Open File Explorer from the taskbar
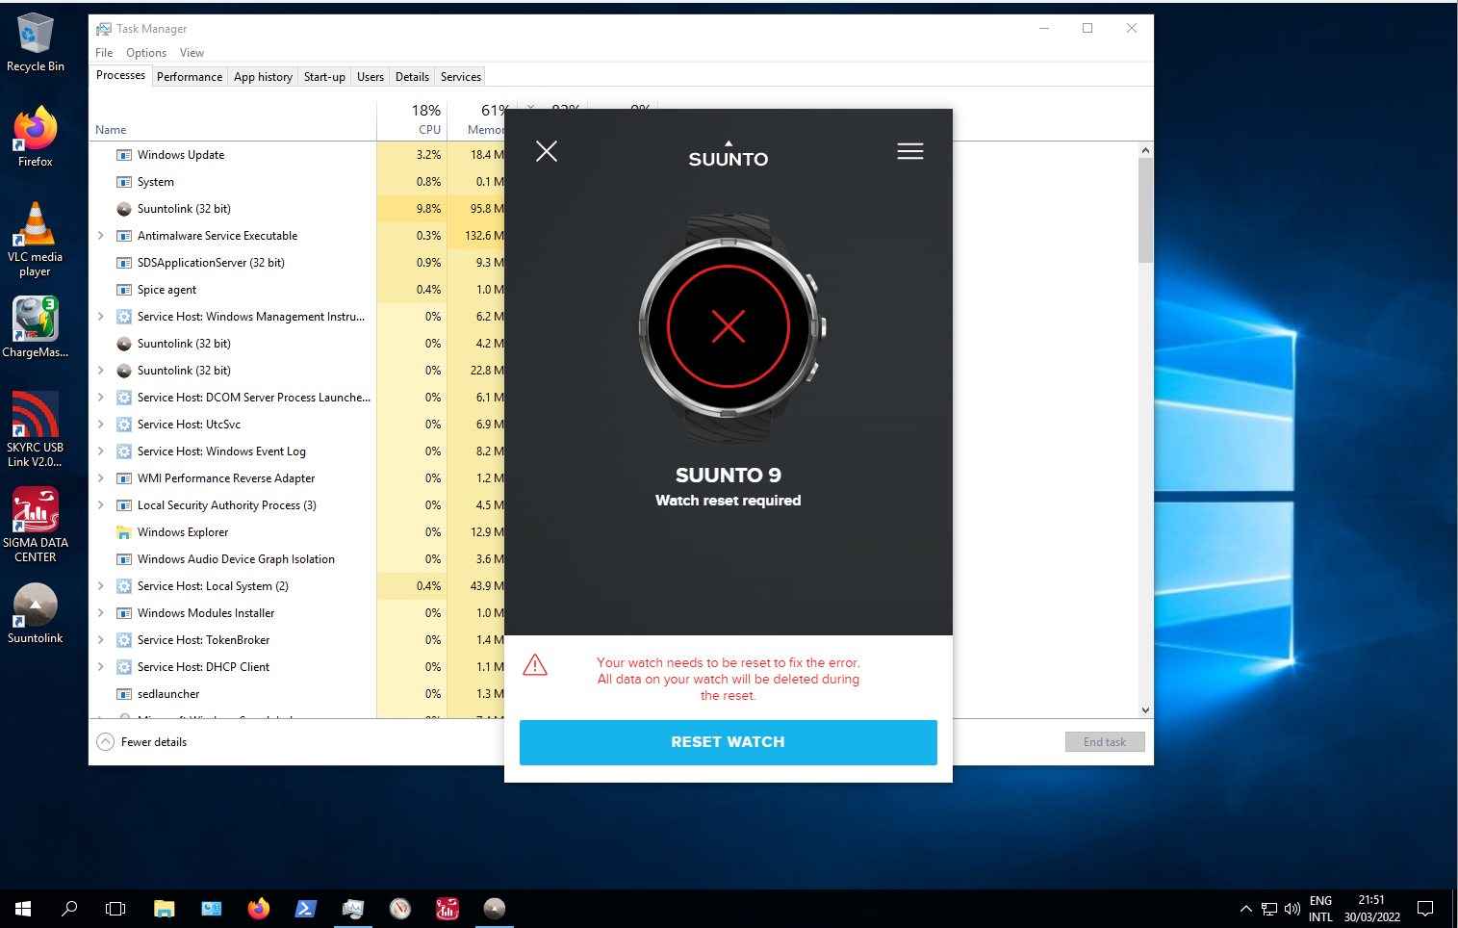1458x928 pixels. pos(165,909)
